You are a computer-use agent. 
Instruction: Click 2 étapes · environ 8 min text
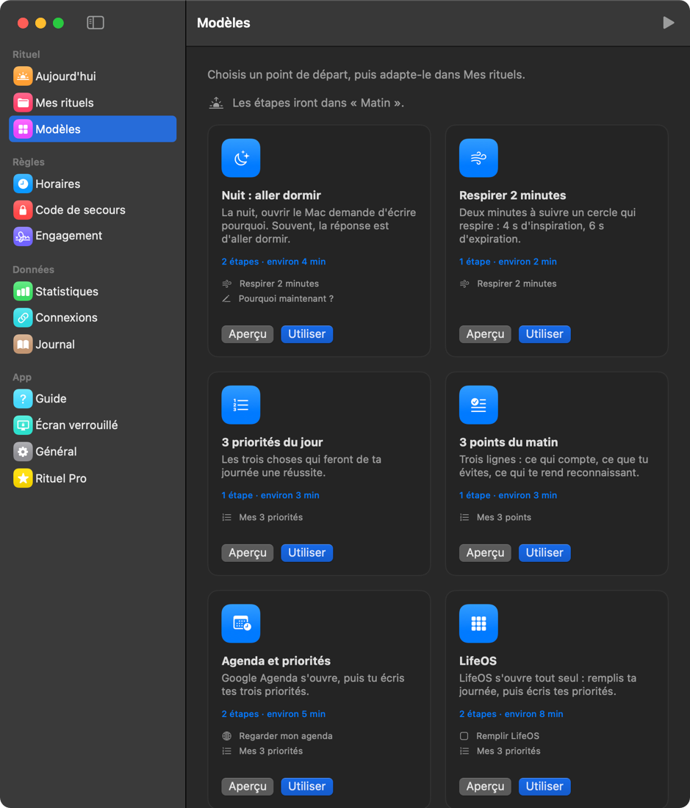pyautogui.click(x=511, y=714)
